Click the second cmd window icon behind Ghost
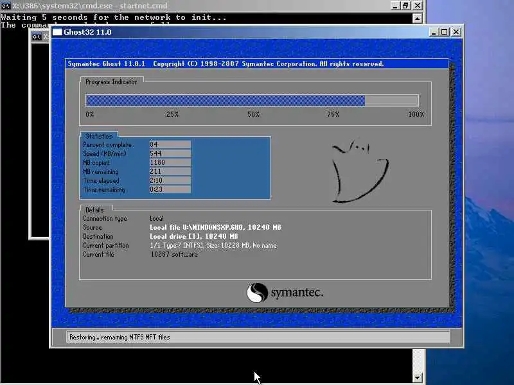514x385 pixels. 37,37
